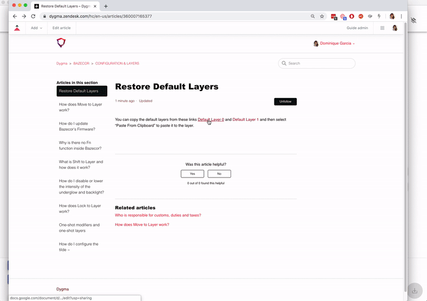This screenshot has height=301, width=427.
Task: Click the crossed-out icon beside browser window
Action: [x=414, y=20]
